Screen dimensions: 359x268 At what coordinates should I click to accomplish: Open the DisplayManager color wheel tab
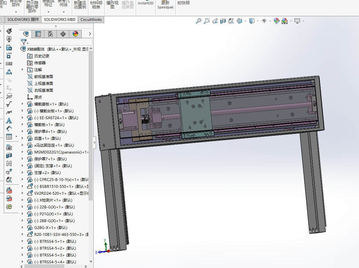point(75,34)
